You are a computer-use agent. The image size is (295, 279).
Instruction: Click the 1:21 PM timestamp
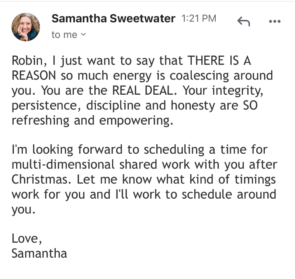pos(199,18)
